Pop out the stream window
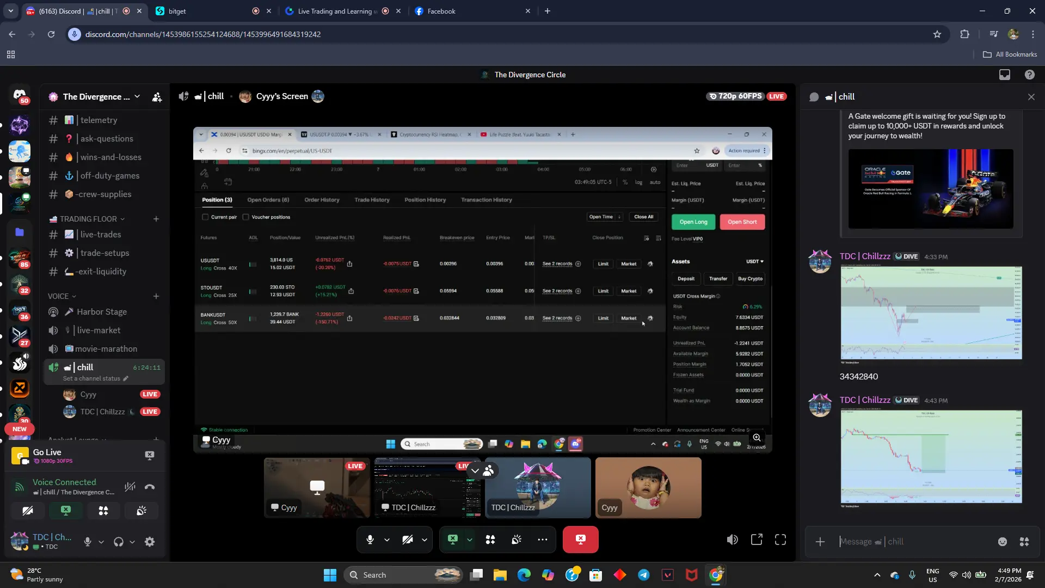1045x588 pixels. tap(757, 540)
